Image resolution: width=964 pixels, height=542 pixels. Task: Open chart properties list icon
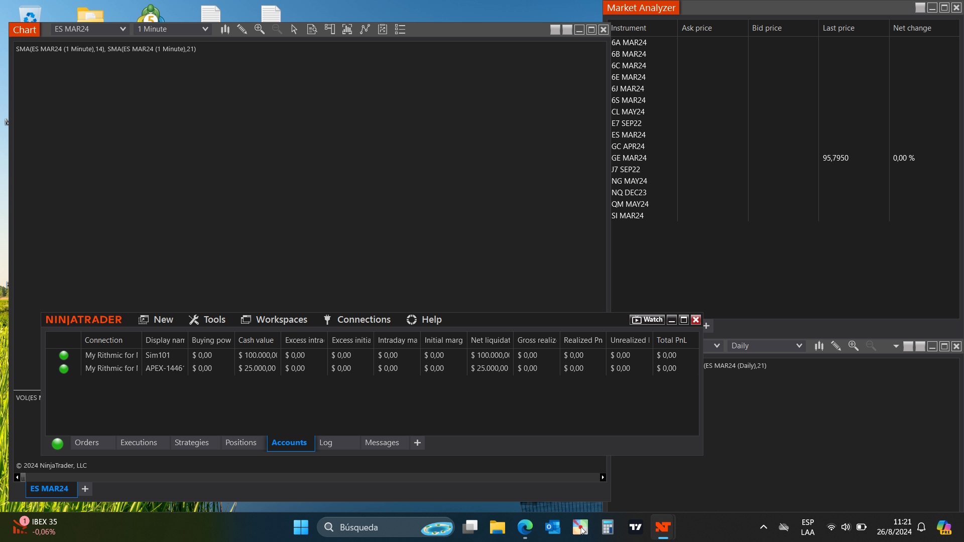coord(400,29)
